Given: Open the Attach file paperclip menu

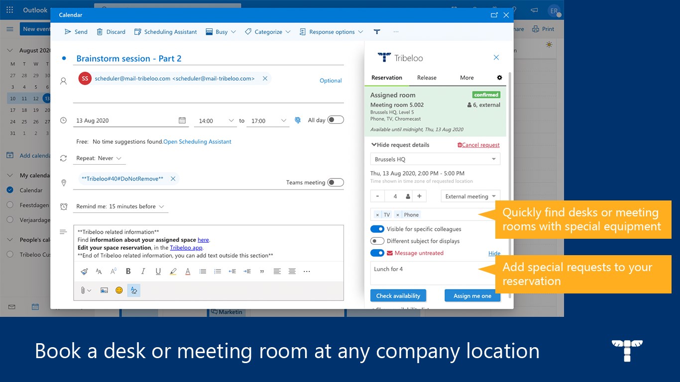Looking at the screenshot, I should (86, 290).
